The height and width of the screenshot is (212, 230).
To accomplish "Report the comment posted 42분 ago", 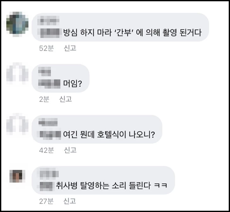I will coord(70,150).
